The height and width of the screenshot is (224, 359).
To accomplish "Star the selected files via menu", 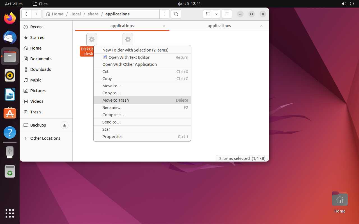I will point(142,129).
